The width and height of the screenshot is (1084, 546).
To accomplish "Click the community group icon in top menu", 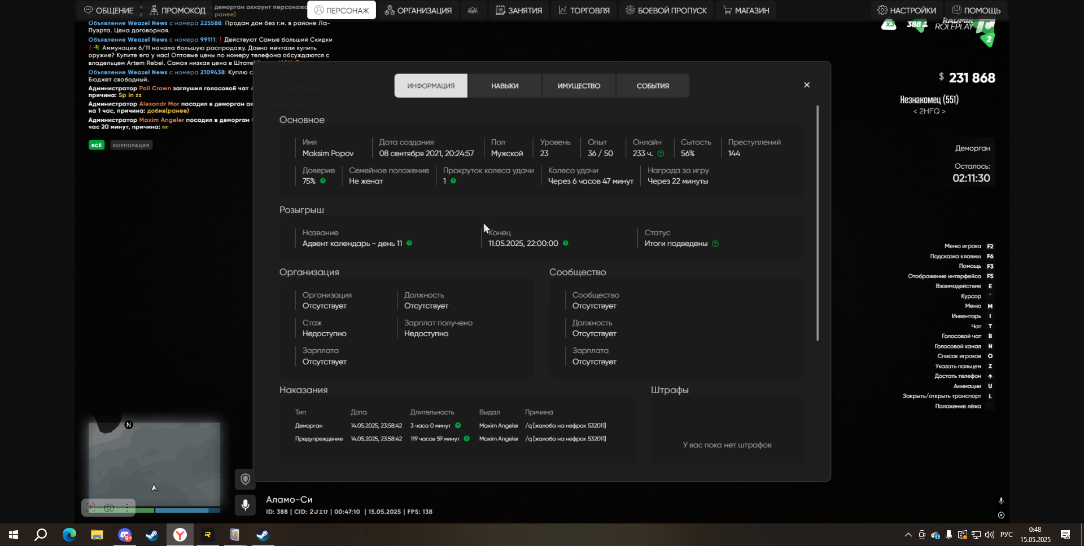I will pyautogui.click(x=473, y=10).
